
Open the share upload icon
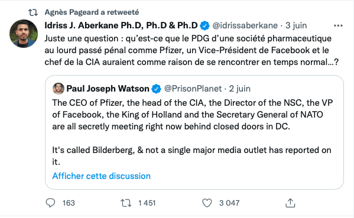(290, 203)
